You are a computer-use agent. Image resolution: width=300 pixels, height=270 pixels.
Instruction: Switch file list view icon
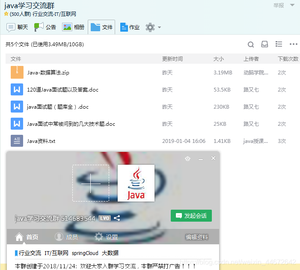tap(279, 44)
